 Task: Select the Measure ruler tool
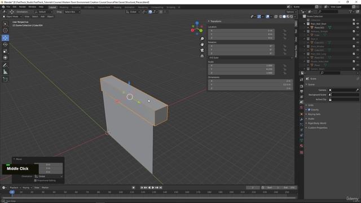click(x=5, y=72)
